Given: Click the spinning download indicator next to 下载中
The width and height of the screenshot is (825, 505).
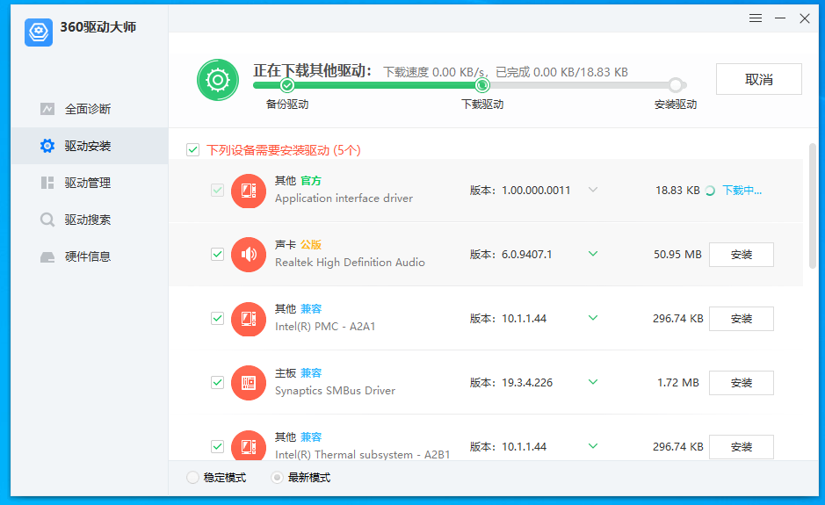Looking at the screenshot, I should click(x=710, y=191).
